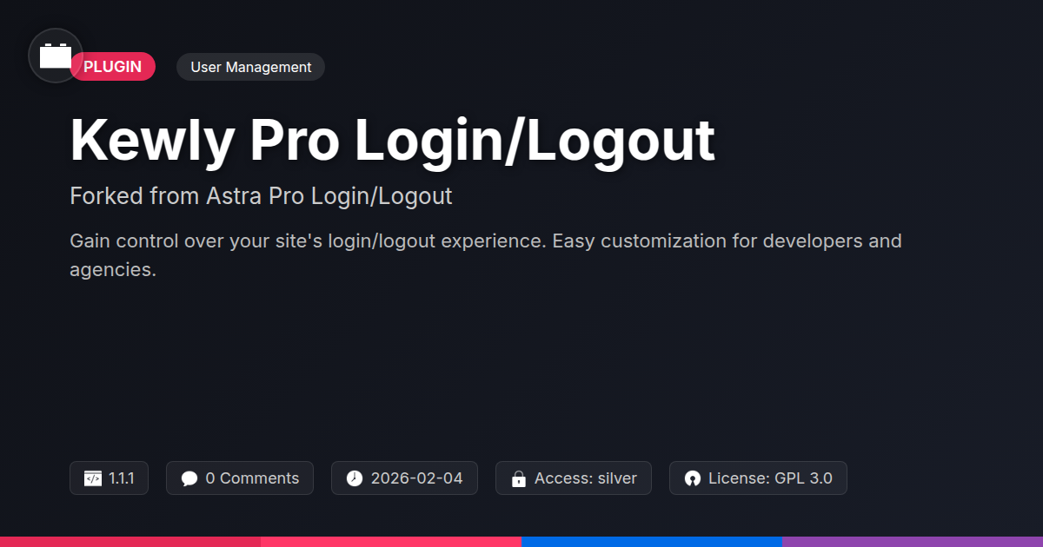Click the 2026-02-04 date badge
The height and width of the screenshot is (547, 1043).
[x=404, y=478]
